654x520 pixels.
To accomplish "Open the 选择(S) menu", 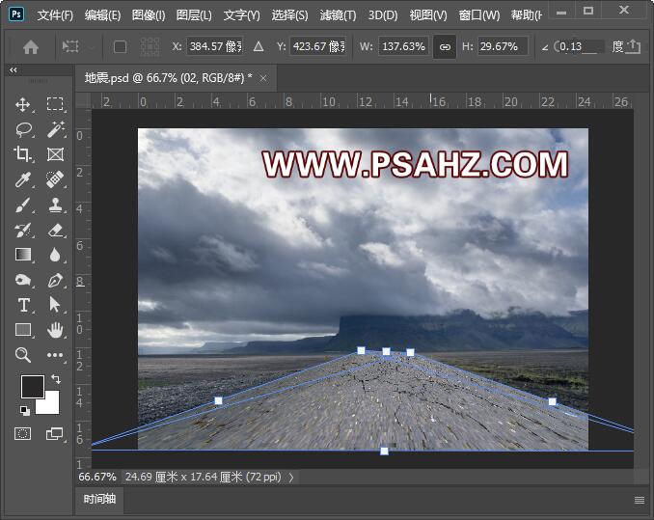I will tap(290, 15).
